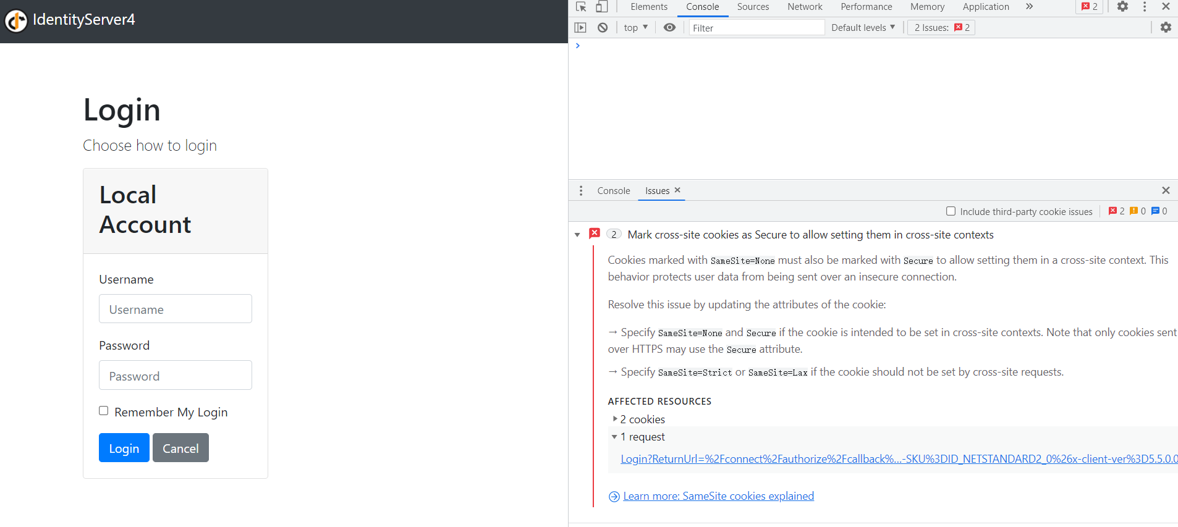Click the Cancel button
Screen dimensions: 1178x527
point(180,448)
